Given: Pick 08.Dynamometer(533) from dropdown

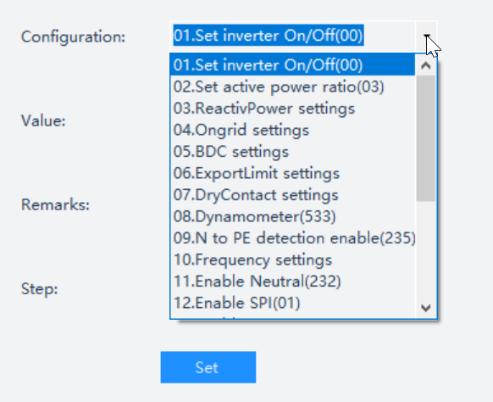Looking at the screenshot, I should (292, 216).
